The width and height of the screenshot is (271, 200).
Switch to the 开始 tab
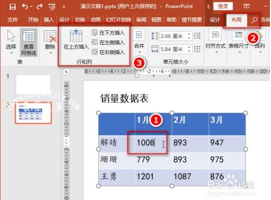click(33, 19)
